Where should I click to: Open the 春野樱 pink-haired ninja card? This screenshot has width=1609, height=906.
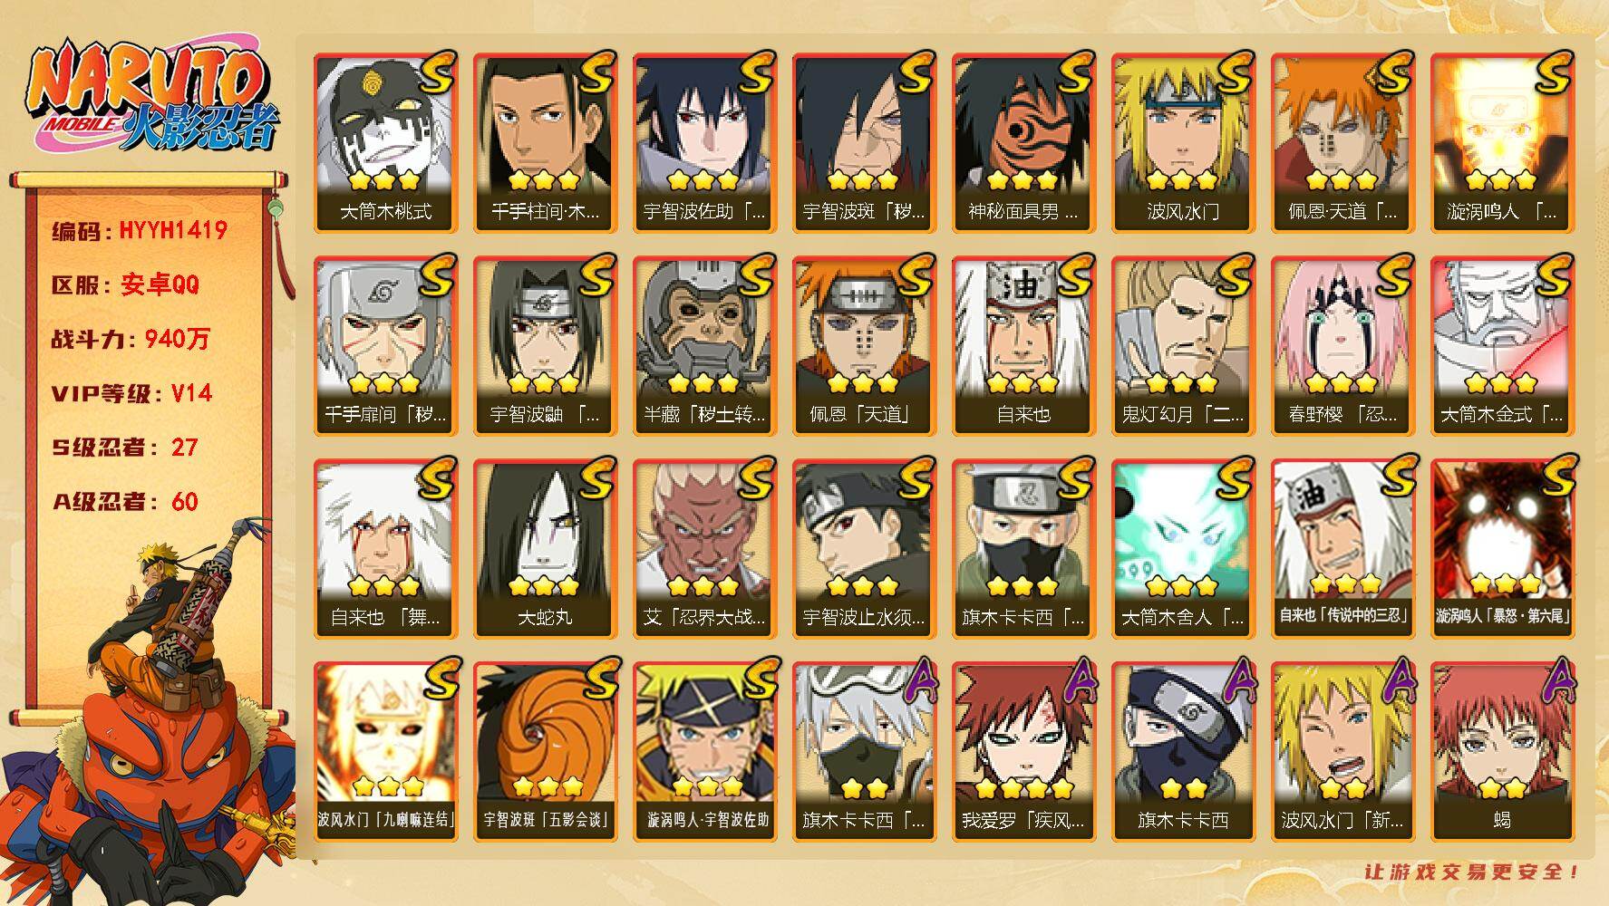[x=1342, y=346]
